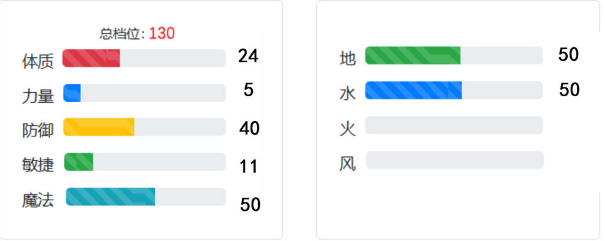
Task: Click the 魔法 attribute label
Action: pos(38,200)
